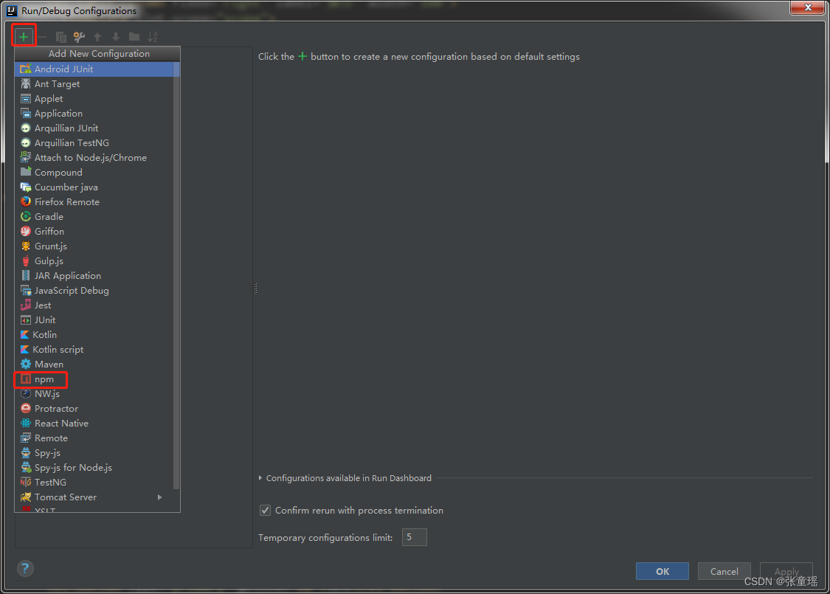Click the Apply button

(786, 571)
